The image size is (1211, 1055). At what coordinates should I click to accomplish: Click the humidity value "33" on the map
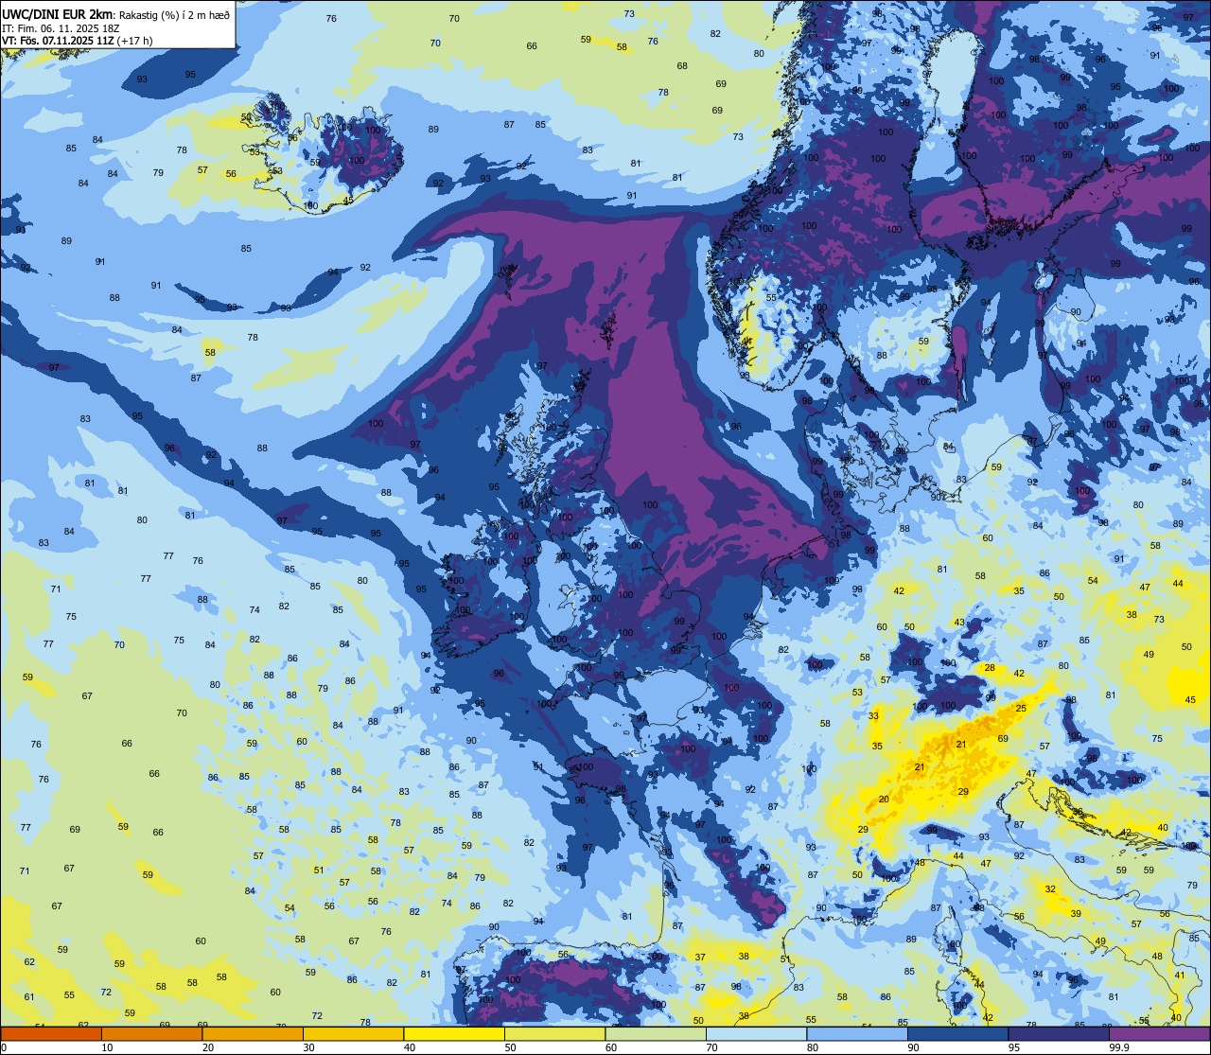tap(874, 716)
